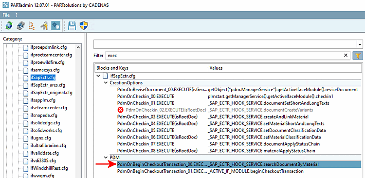The height and width of the screenshot is (178, 365).
Task: Select IfWindchillRest.cfg in the category list
Action: [49, 168]
